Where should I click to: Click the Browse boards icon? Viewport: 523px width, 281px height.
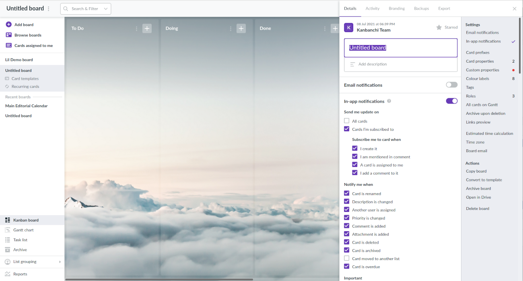coord(8,35)
